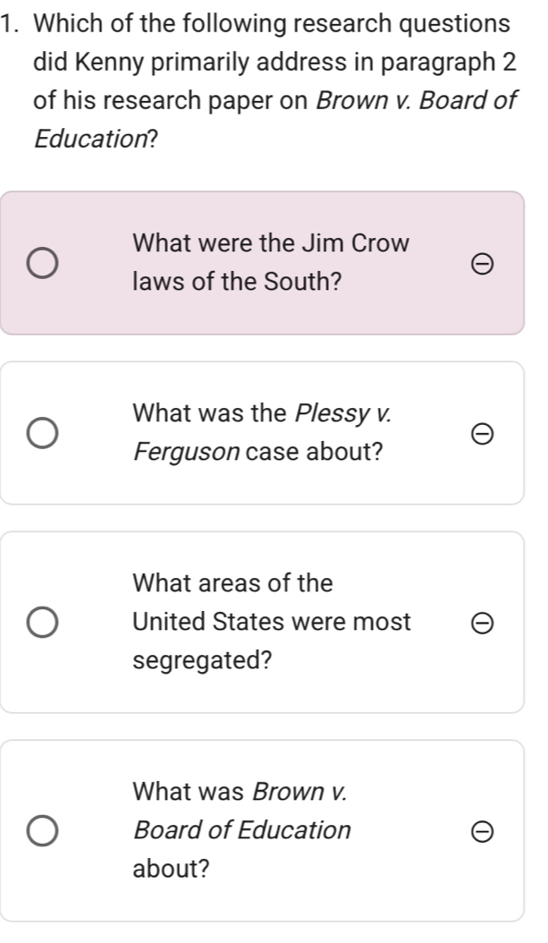This screenshot has width=548, height=943.
Task: Eliminate the Plessy v. Ferguson answer choice
Action: pyautogui.click(x=480, y=434)
